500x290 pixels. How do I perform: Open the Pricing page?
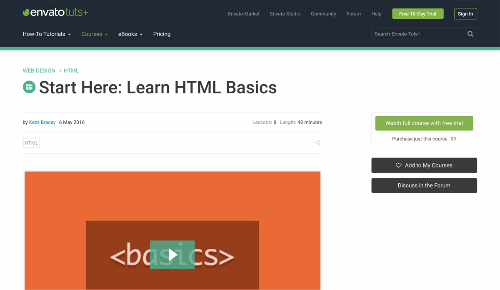tap(162, 34)
